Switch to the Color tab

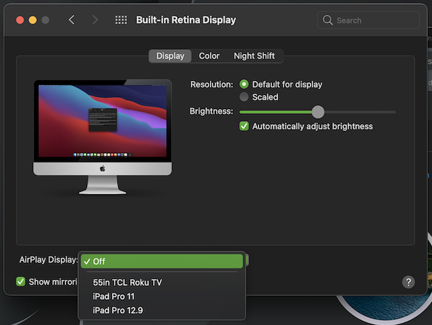pyautogui.click(x=209, y=56)
